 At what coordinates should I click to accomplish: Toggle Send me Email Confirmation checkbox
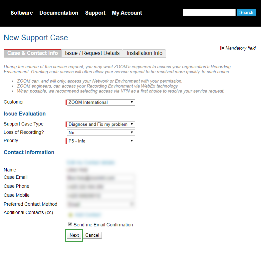(x=70, y=224)
